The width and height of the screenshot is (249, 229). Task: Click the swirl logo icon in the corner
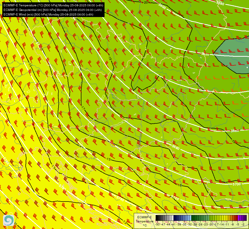[x=8, y=220]
